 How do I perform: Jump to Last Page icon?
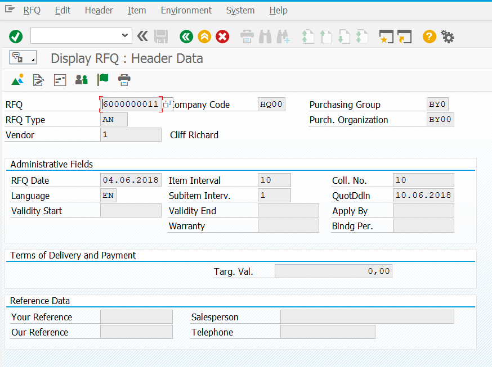(362, 37)
